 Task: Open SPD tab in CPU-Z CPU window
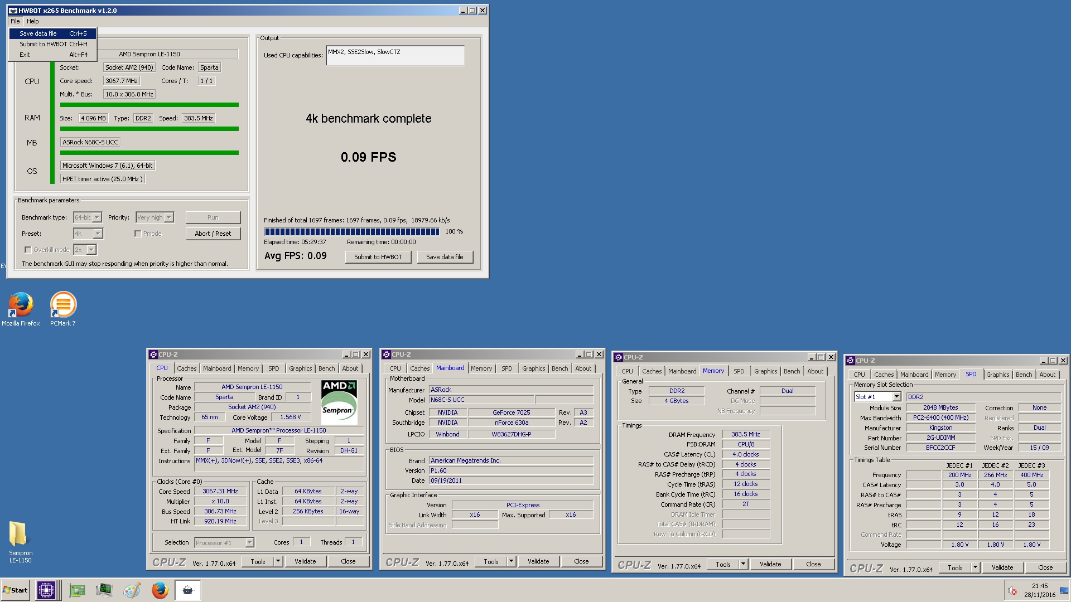tap(273, 368)
